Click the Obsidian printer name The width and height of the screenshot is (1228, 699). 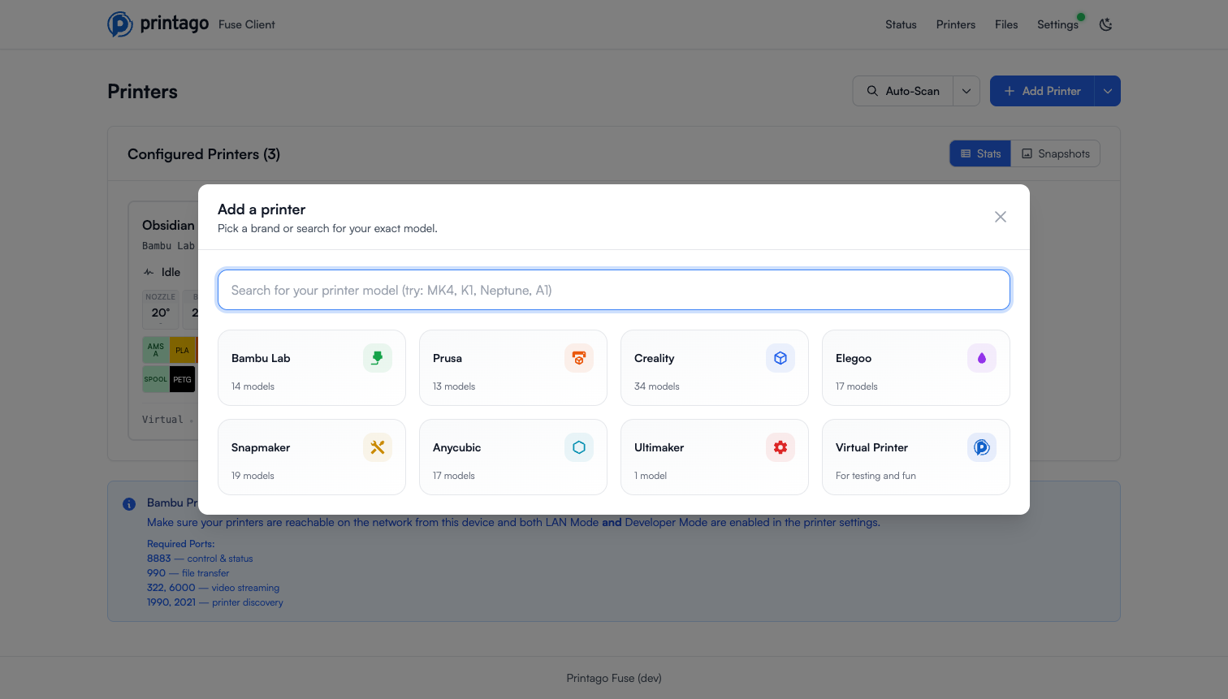pos(168,225)
